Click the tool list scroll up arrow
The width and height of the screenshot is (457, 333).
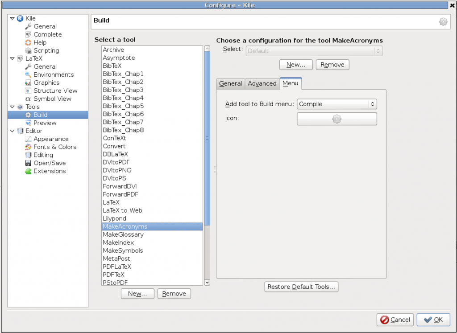tap(207, 48)
